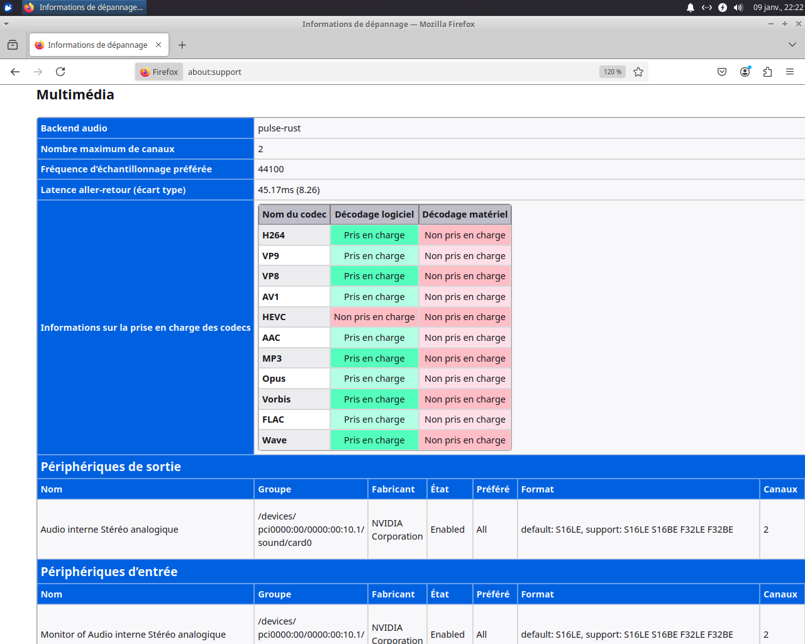805x644 pixels.
Task: Open the Firefox View tab-overview icon
Action: click(x=13, y=45)
